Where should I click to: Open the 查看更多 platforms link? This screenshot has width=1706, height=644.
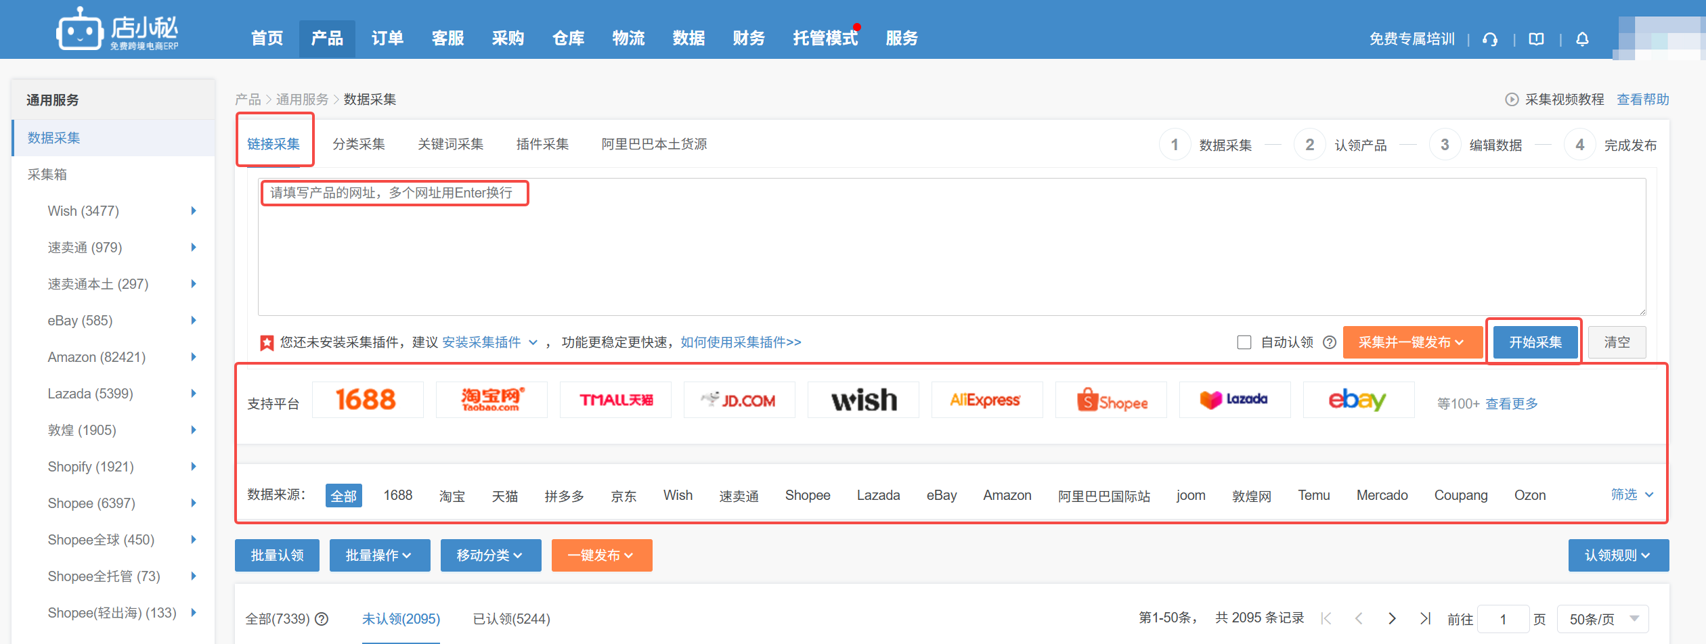pos(1512,404)
